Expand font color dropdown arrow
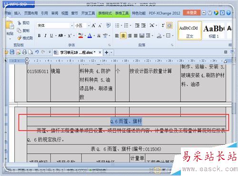This screenshot has height=176, width=238. [94, 36]
